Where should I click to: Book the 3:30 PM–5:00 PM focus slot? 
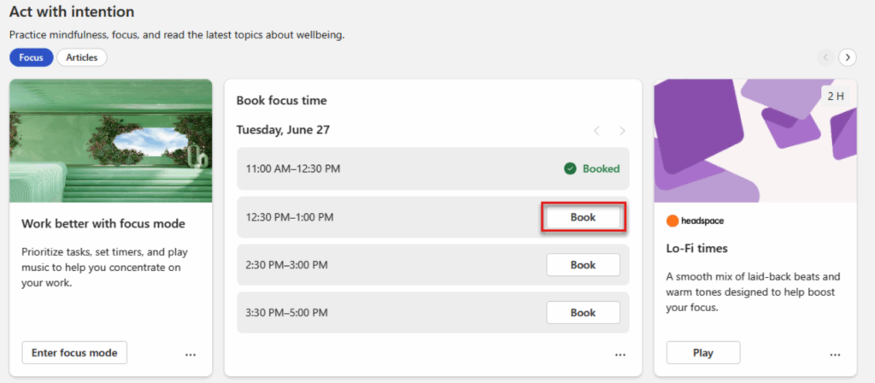click(583, 313)
